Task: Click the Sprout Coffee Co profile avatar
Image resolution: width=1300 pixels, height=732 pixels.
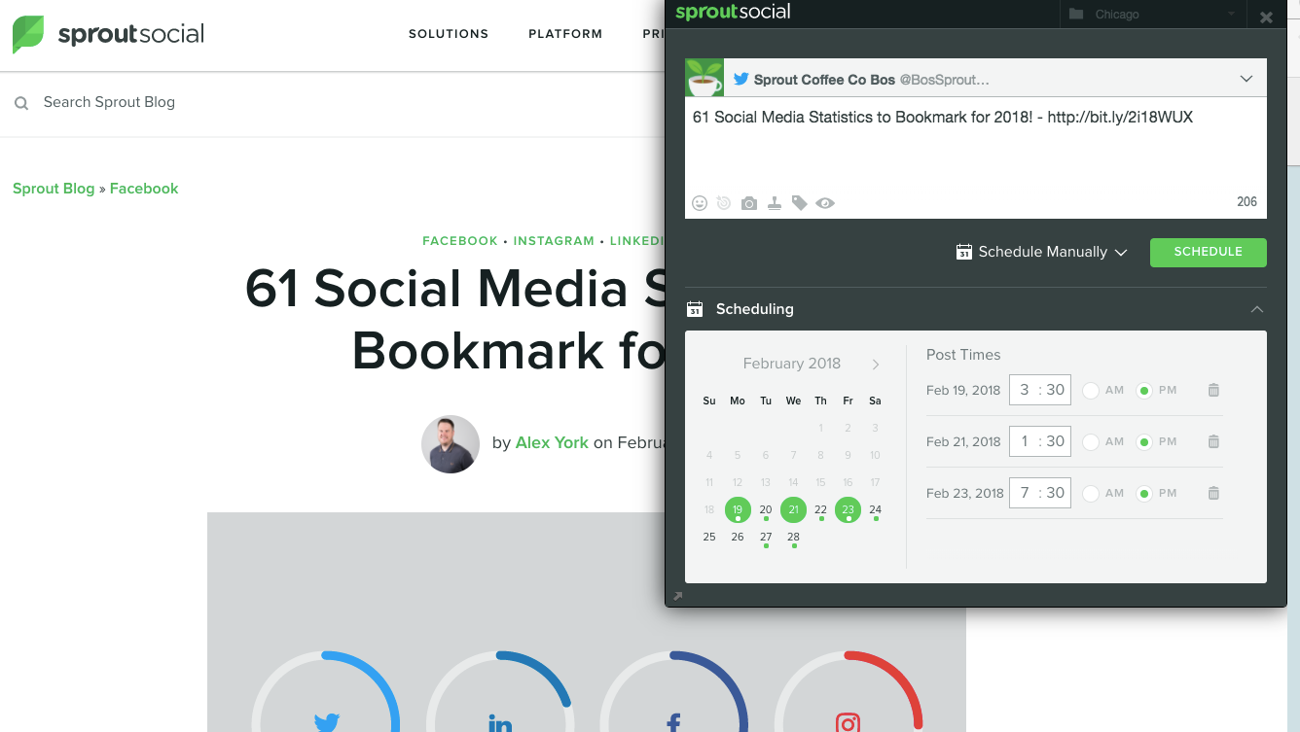Action: coord(704,78)
